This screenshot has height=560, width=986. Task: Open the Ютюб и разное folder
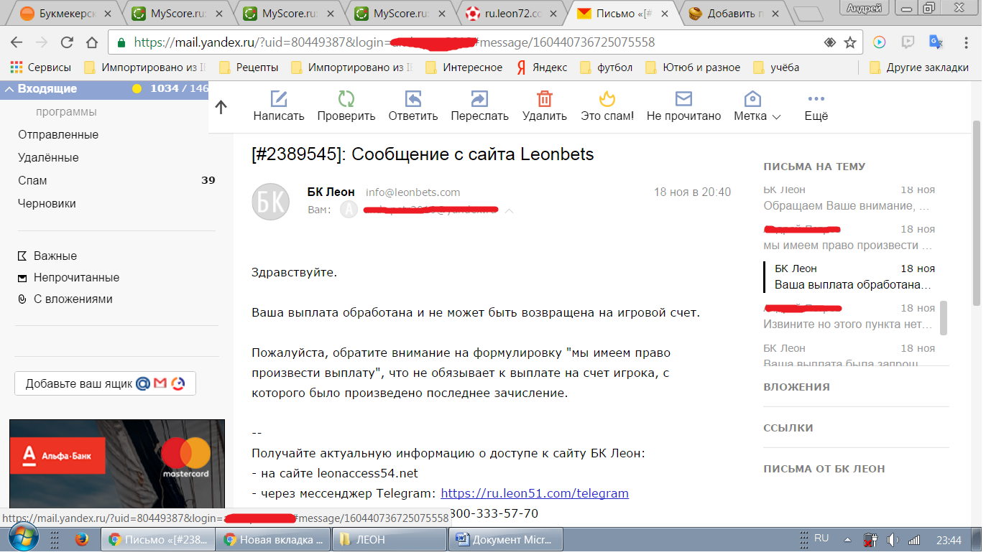[693, 67]
